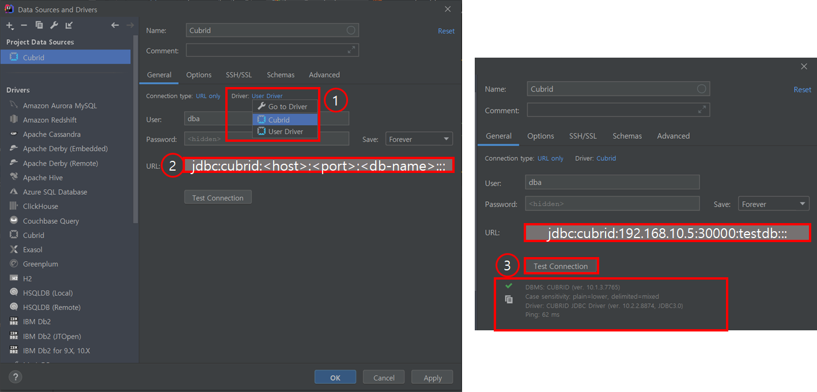
Task: Open Advanced tab in the right panel
Action: tap(673, 136)
